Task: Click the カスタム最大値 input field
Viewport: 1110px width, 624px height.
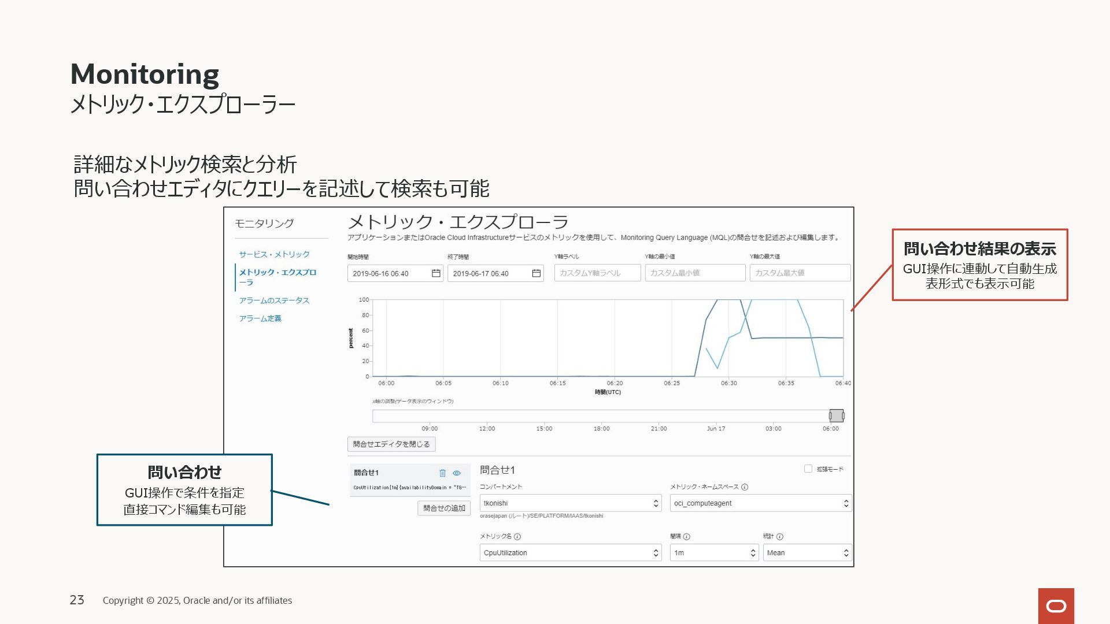Action: pyautogui.click(x=800, y=273)
